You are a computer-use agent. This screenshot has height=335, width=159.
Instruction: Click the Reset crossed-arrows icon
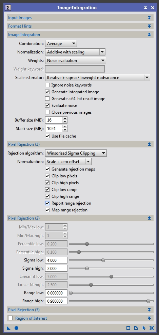152,328
